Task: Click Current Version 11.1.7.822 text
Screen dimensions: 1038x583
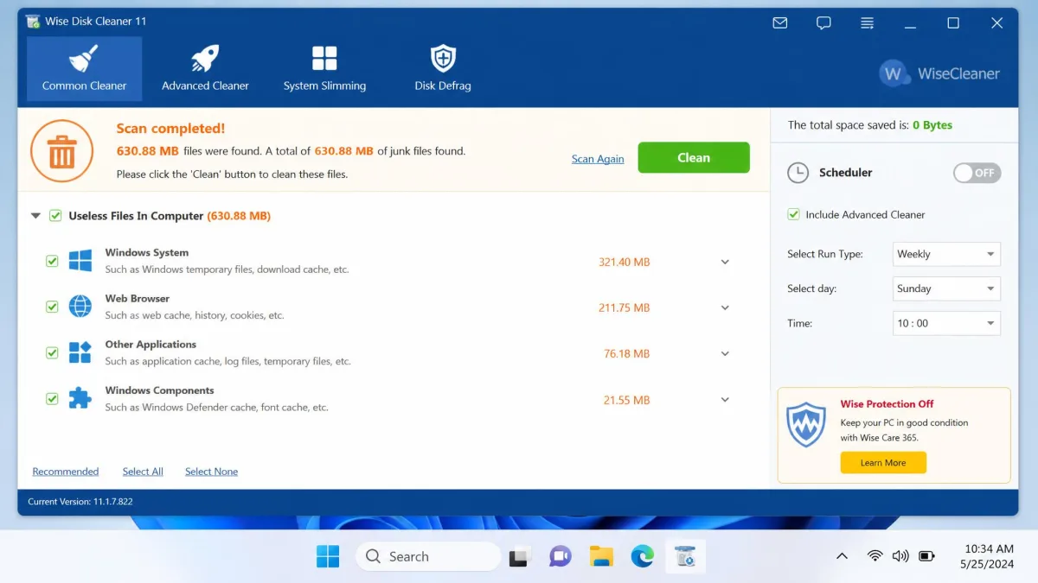Action: (80, 501)
